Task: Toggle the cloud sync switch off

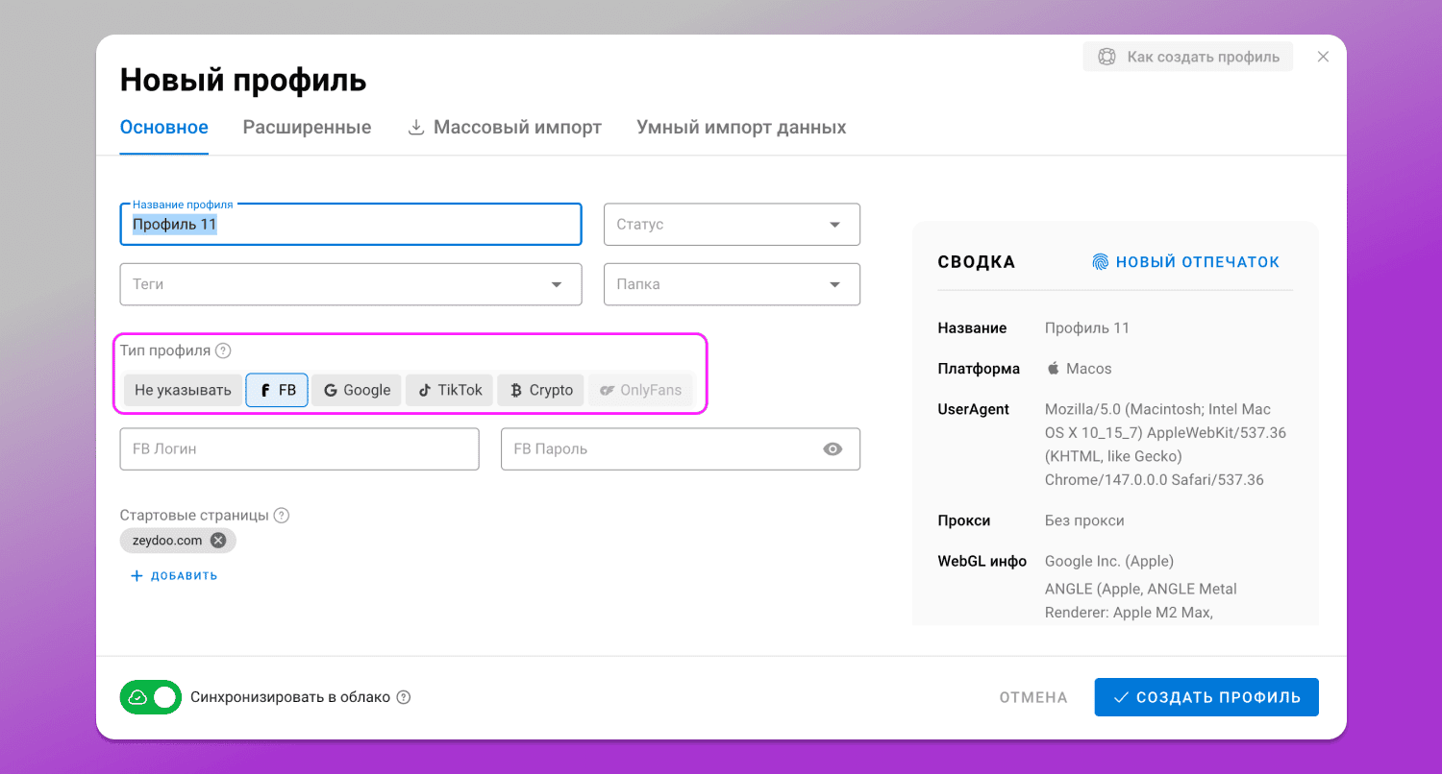Action: coord(150,697)
